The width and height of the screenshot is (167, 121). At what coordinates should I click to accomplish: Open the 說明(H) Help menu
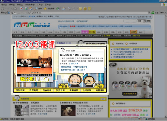(x=48, y=5)
